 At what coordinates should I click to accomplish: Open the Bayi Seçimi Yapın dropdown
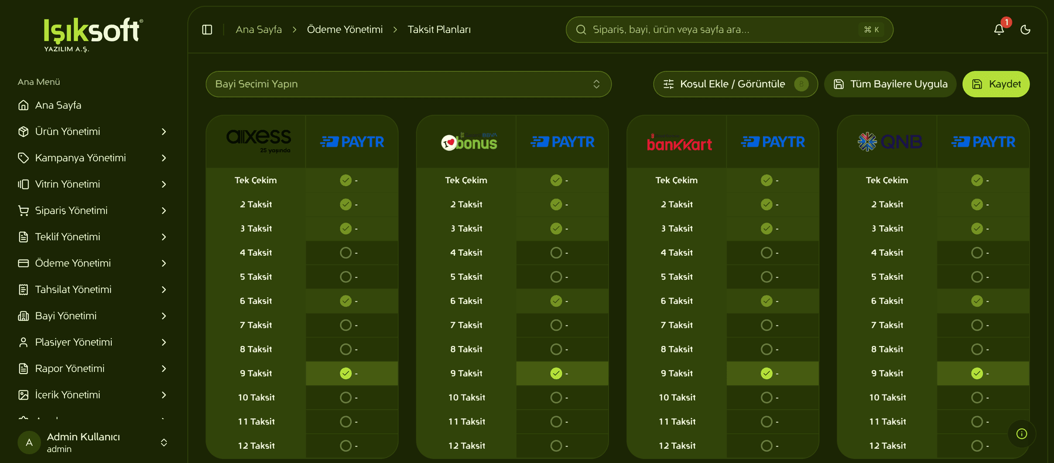click(409, 84)
